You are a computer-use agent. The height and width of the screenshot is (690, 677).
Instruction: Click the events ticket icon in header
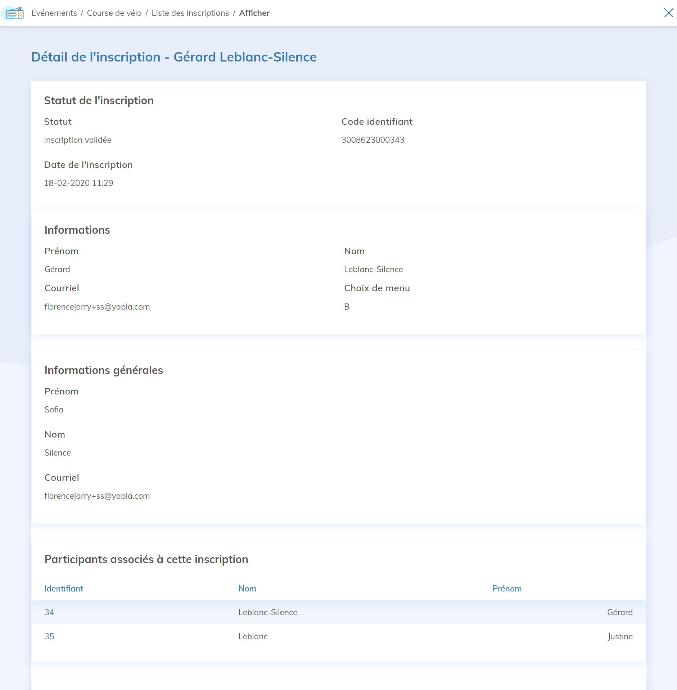(15, 13)
